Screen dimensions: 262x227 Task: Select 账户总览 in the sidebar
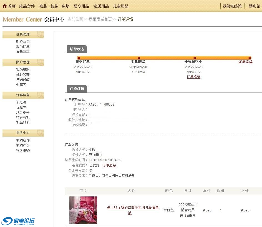pyautogui.click(x=23, y=42)
